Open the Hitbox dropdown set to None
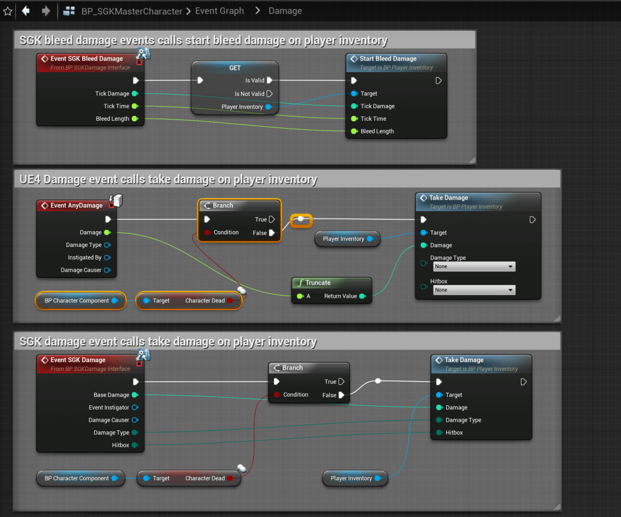This screenshot has width=621, height=517. click(x=474, y=290)
